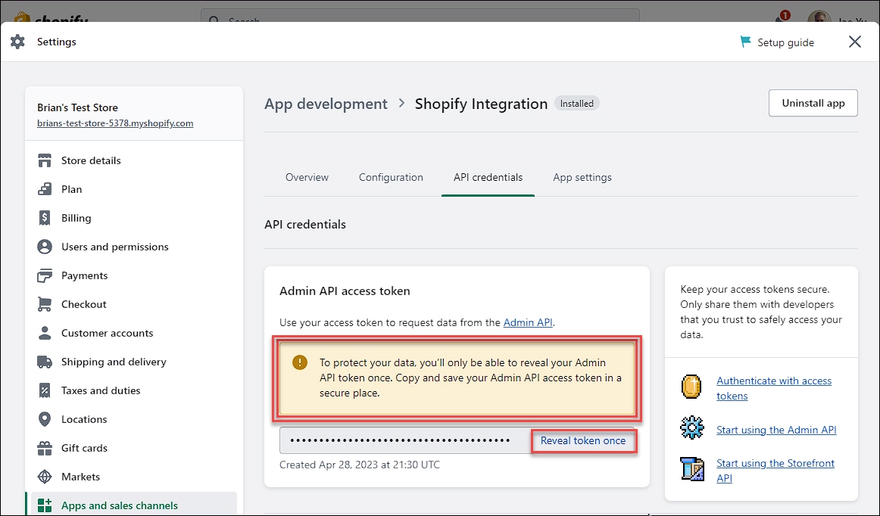Click the 'Admin API access token' heading
This screenshot has height=516, width=880.
pyautogui.click(x=345, y=291)
